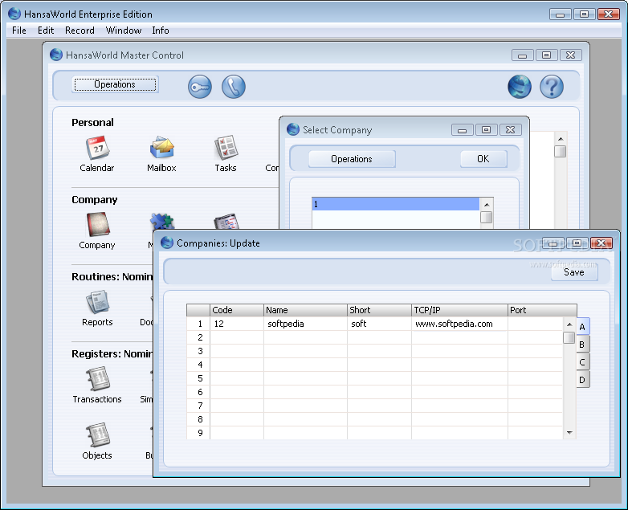Open the Mailbox icon
This screenshot has height=510, width=628.
tap(161, 149)
